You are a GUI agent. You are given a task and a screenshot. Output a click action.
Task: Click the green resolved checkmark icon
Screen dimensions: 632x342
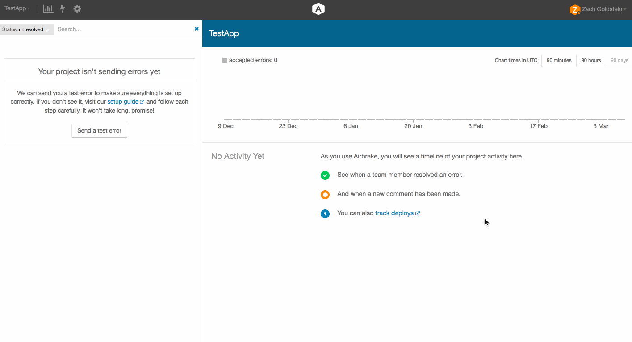coord(325,175)
